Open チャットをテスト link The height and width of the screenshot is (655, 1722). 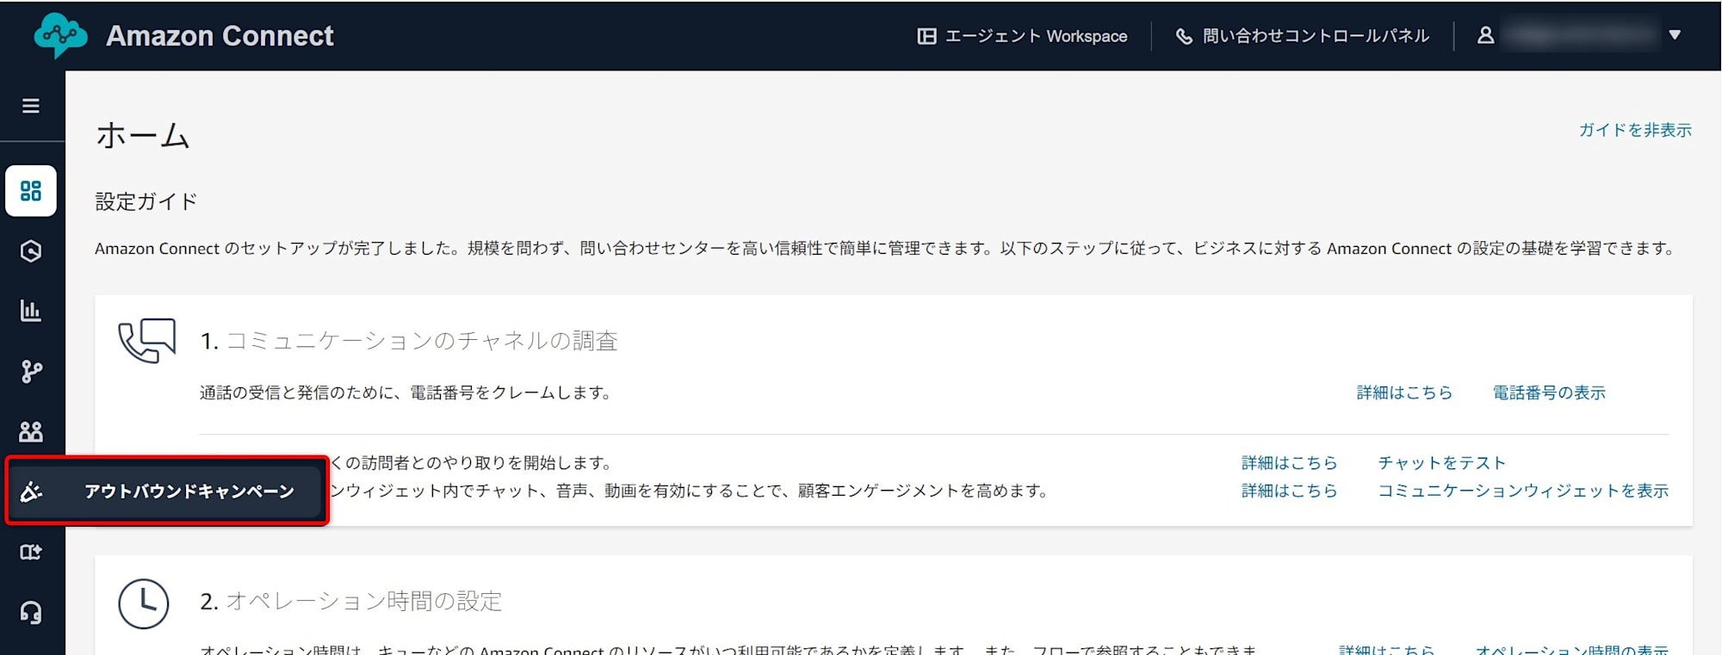1441,463
